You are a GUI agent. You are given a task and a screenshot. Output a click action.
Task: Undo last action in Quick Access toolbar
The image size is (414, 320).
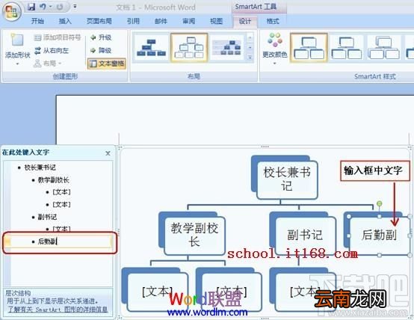[43, 7]
